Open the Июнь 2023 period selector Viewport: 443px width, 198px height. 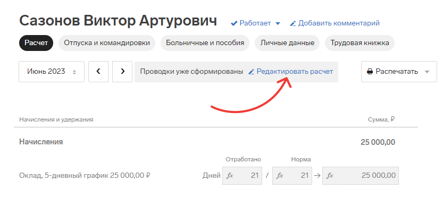(52, 72)
